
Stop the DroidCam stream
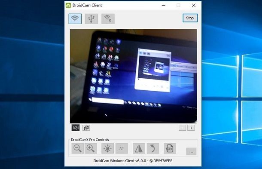190,18
